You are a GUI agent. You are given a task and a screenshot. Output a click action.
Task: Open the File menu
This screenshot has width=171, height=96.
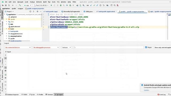click(x=6, y=2)
